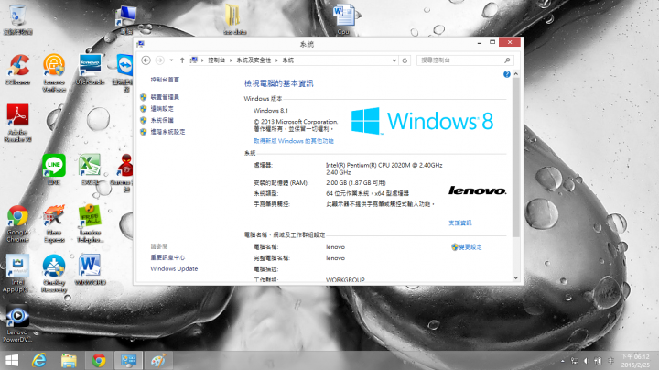Open Excel desktop shortcut

click(x=90, y=169)
